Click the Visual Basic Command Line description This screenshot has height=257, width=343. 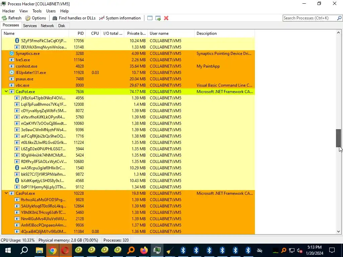224,85
